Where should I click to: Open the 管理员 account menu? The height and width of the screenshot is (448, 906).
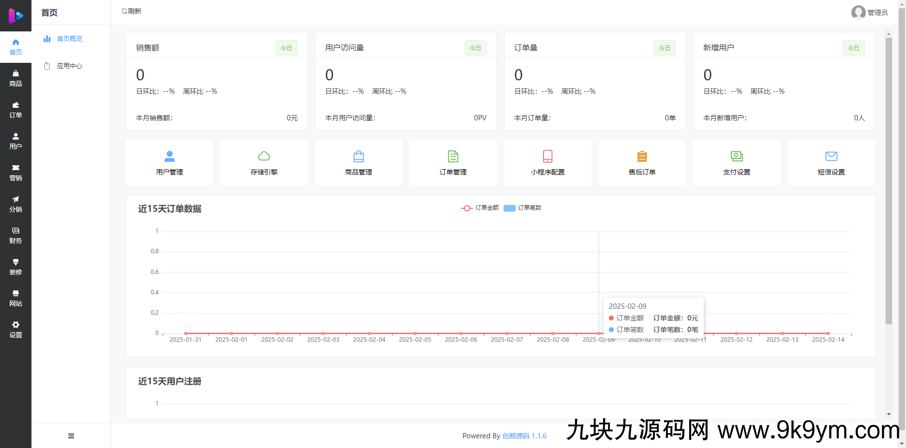point(870,13)
